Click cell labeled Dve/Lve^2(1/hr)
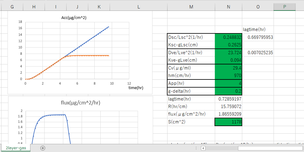Screen dimensions: 304x152 point(191,52)
